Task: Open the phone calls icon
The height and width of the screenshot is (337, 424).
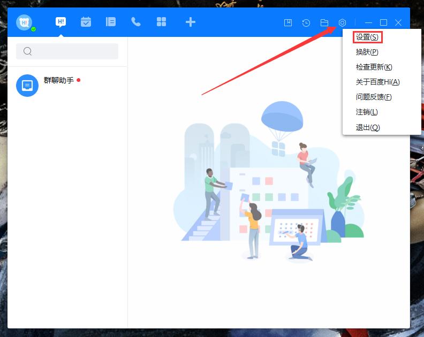Action: point(136,22)
